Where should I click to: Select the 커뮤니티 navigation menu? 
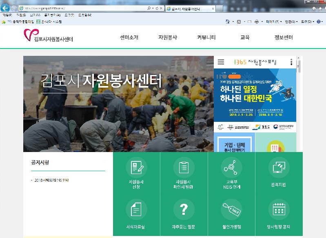[x=206, y=37]
